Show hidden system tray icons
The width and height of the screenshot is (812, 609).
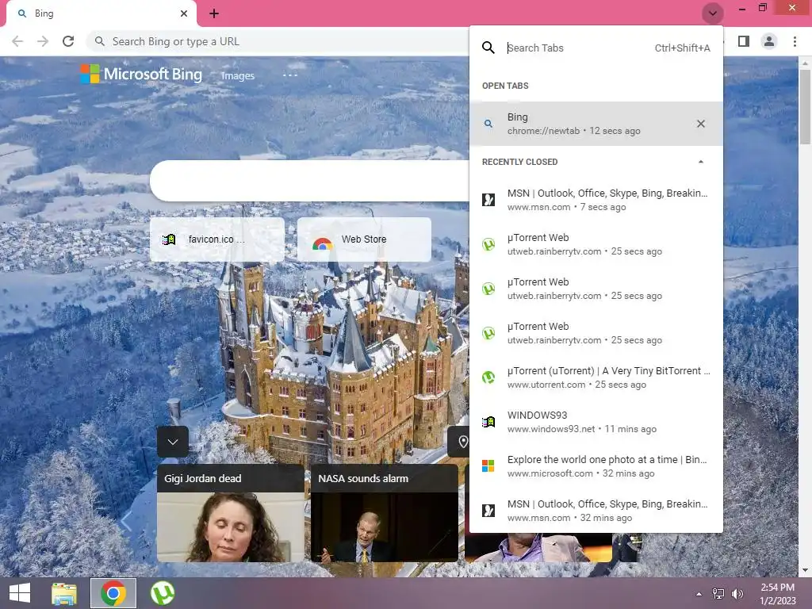[699, 594]
